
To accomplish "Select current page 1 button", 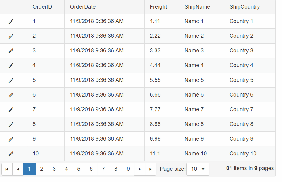I will (29, 169).
